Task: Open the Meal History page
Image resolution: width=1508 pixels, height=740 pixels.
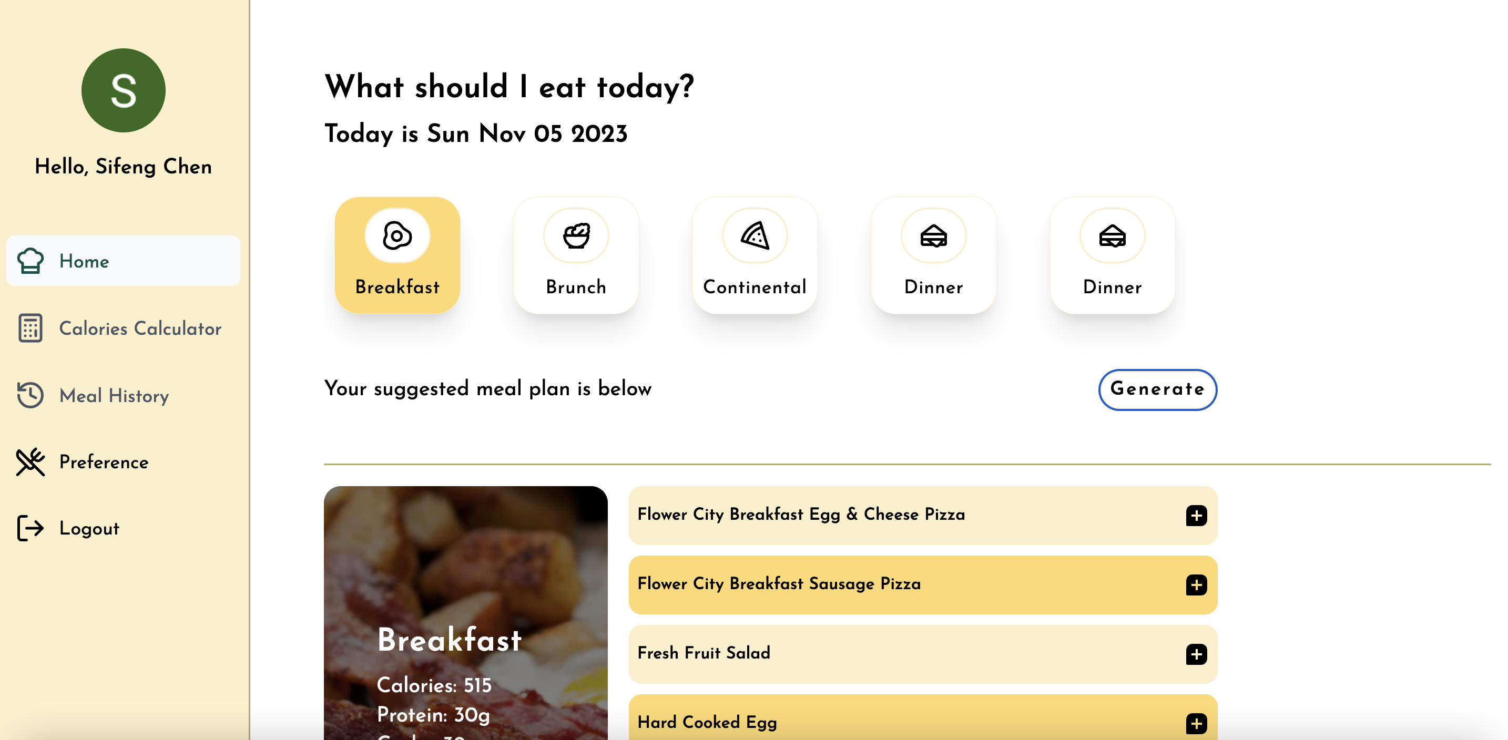Action: (x=114, y=396)
